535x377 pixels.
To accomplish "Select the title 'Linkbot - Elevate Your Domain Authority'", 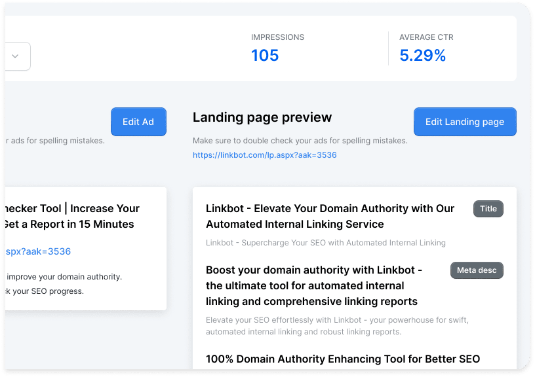I will pos(330,216).
